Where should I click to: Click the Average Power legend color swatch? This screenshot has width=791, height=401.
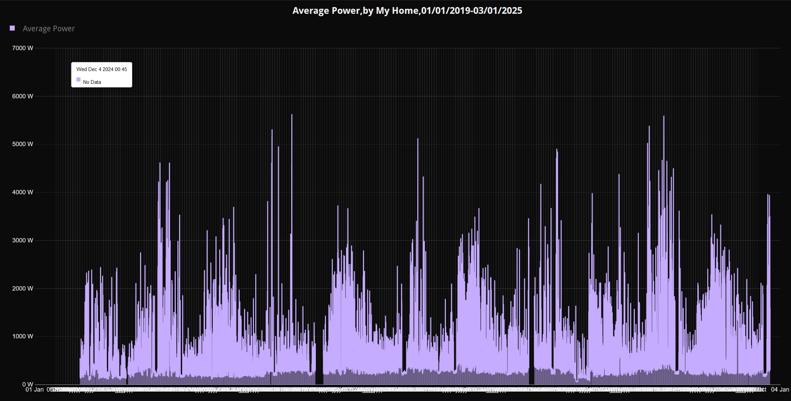[x=12, y=28]
